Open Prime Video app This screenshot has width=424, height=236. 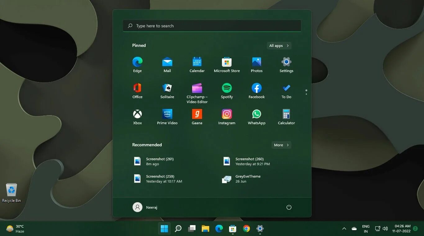[x=167, y=117]
